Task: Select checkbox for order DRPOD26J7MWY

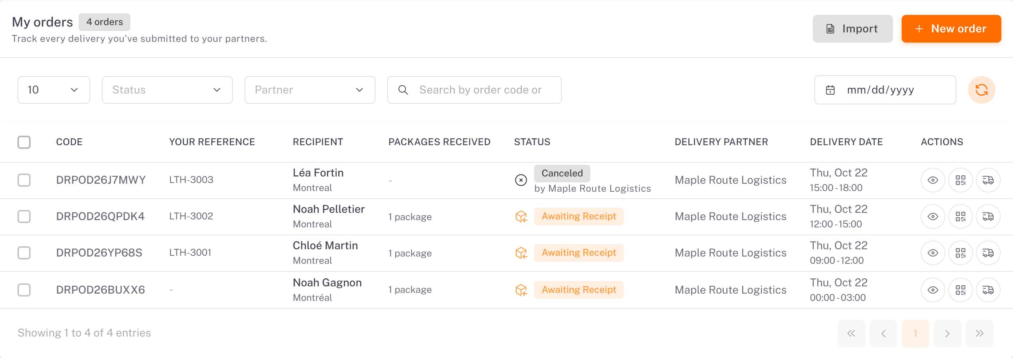Action: (24, 180)
